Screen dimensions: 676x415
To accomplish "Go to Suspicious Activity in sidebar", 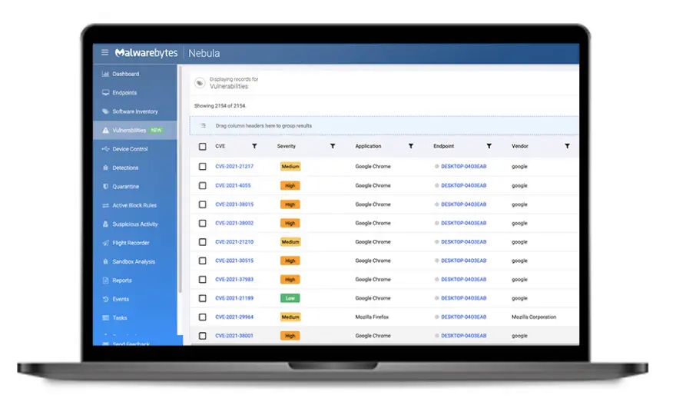I will coord(134,224).
